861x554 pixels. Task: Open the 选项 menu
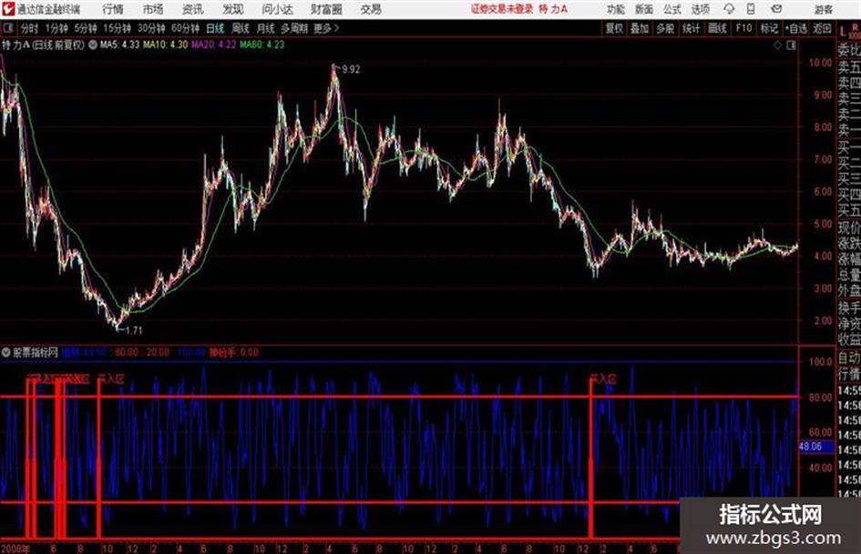(700, 9)
